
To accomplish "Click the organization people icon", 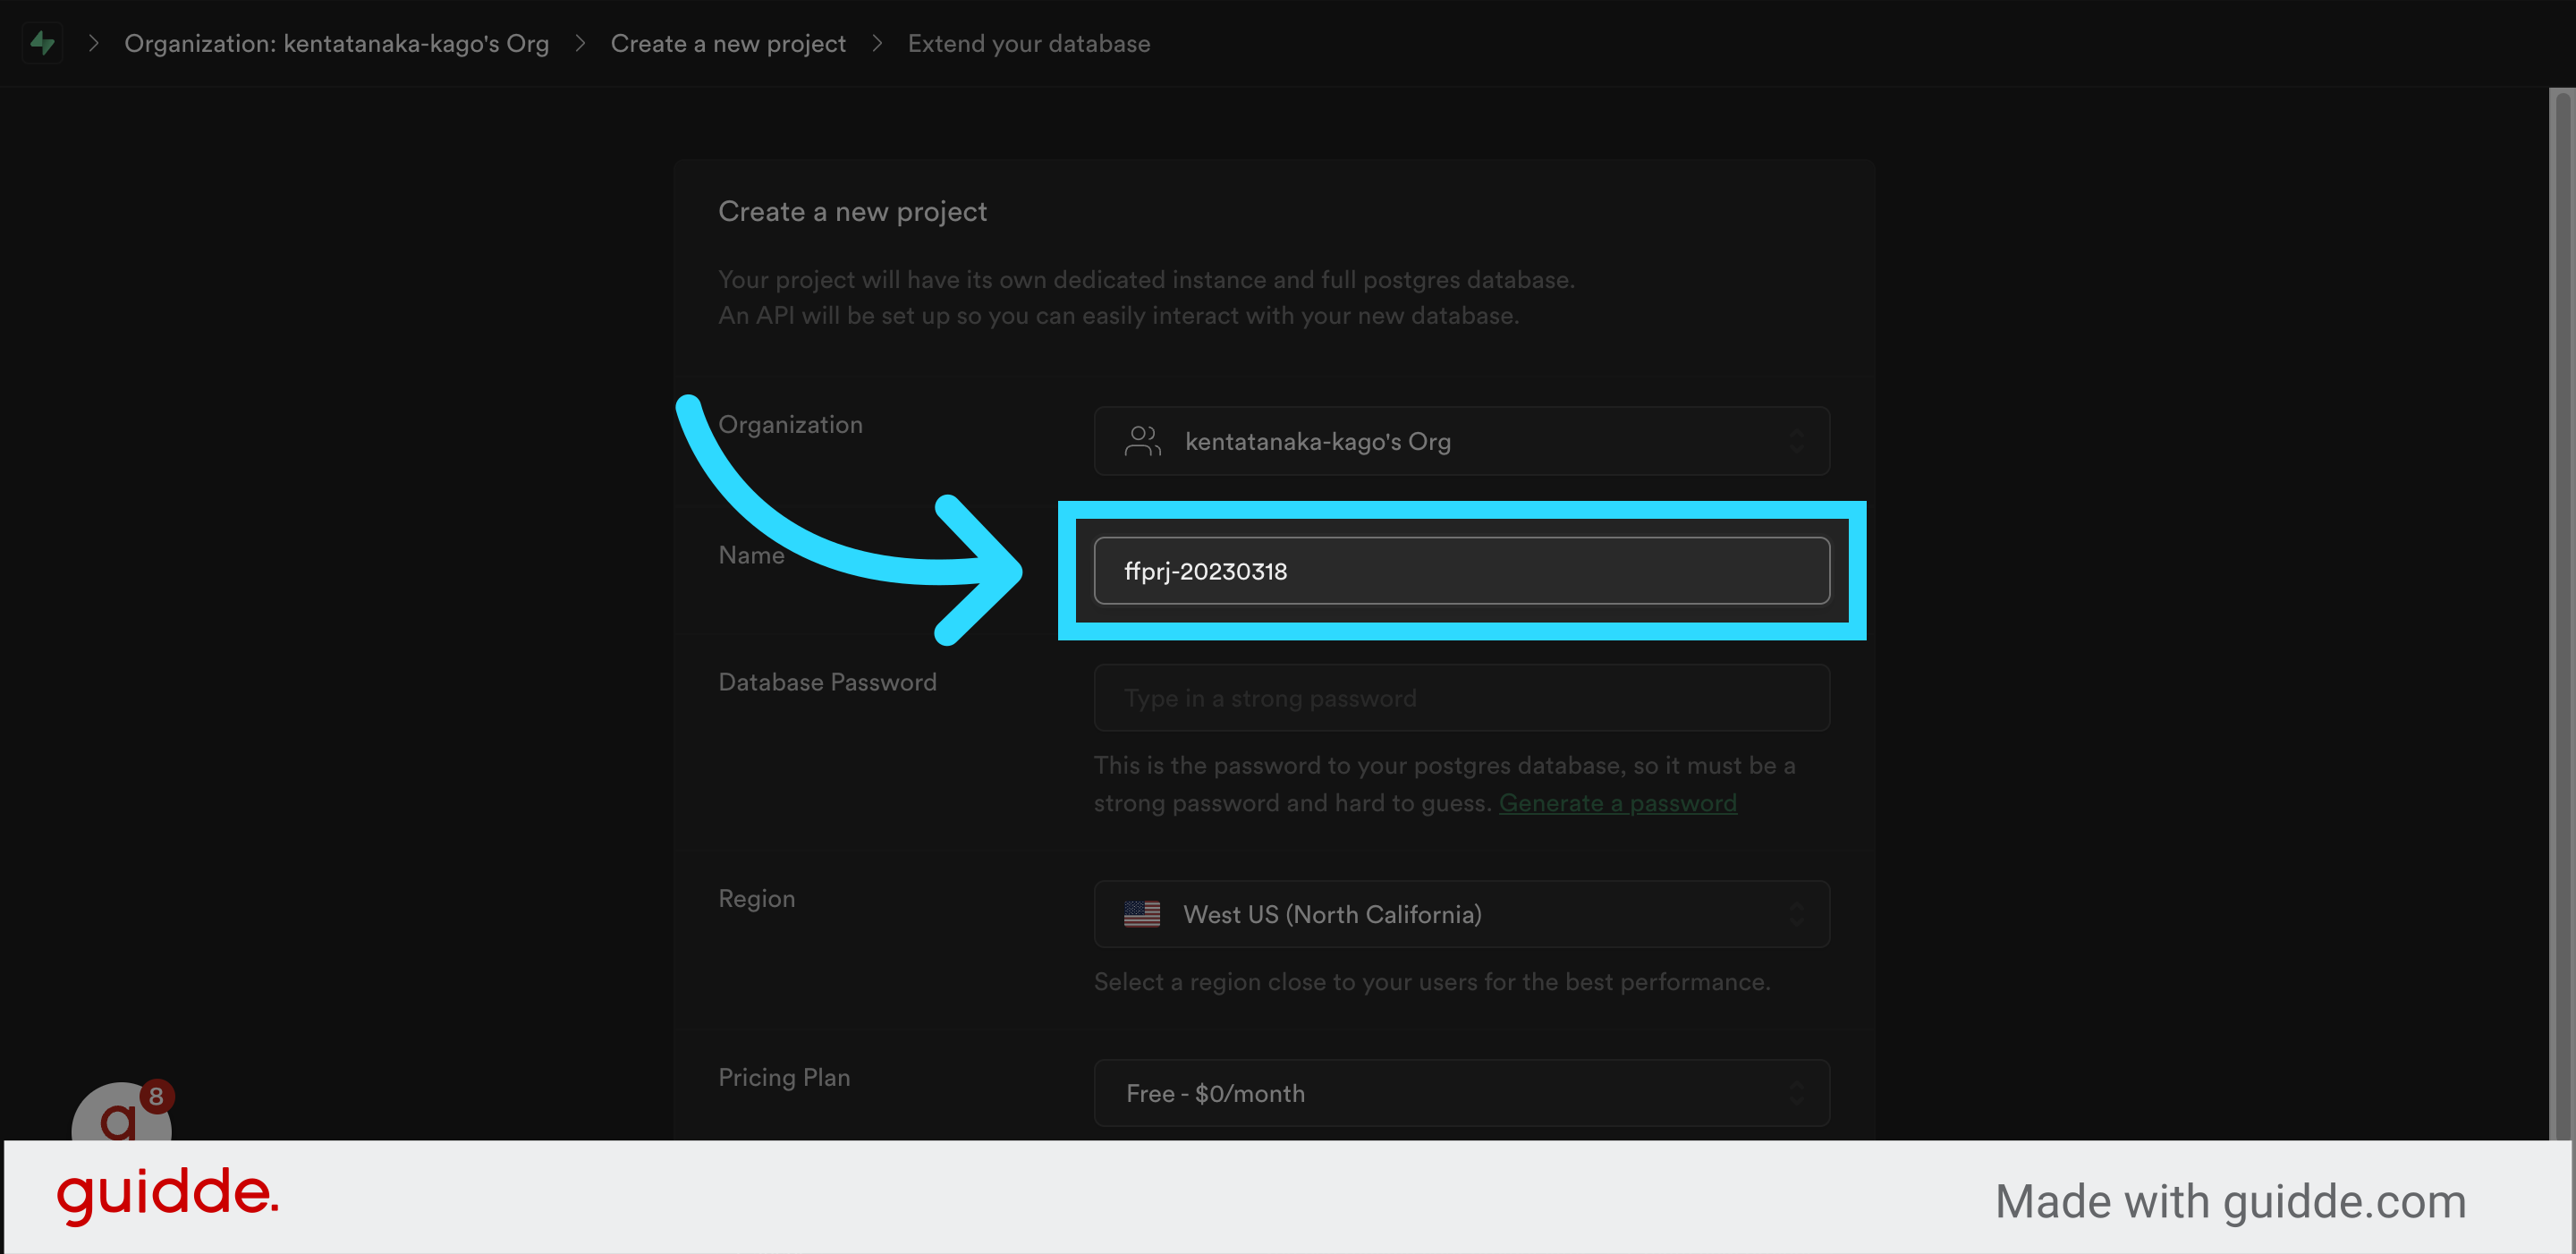I will [x=1141, y=441].
